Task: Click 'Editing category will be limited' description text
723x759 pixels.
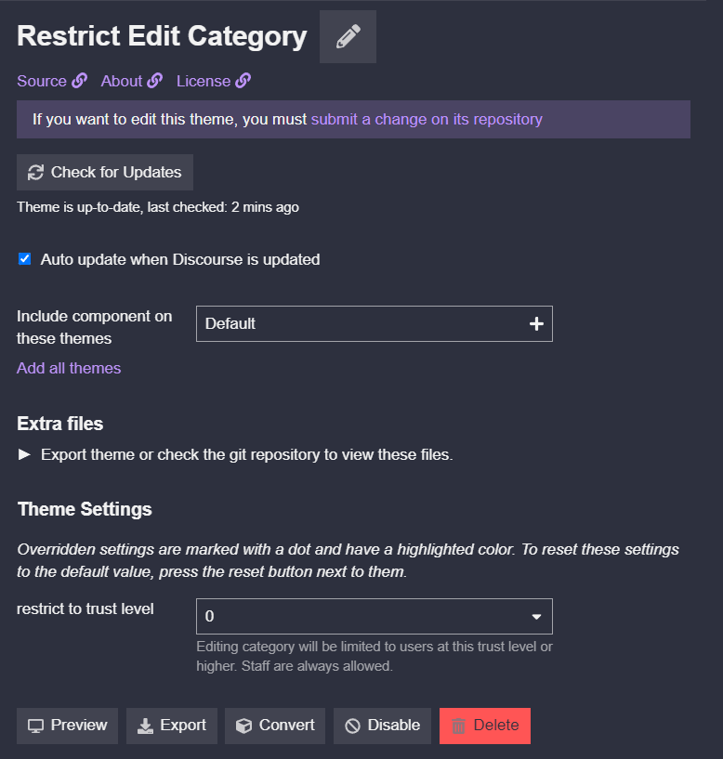Action: pos(375,656)
